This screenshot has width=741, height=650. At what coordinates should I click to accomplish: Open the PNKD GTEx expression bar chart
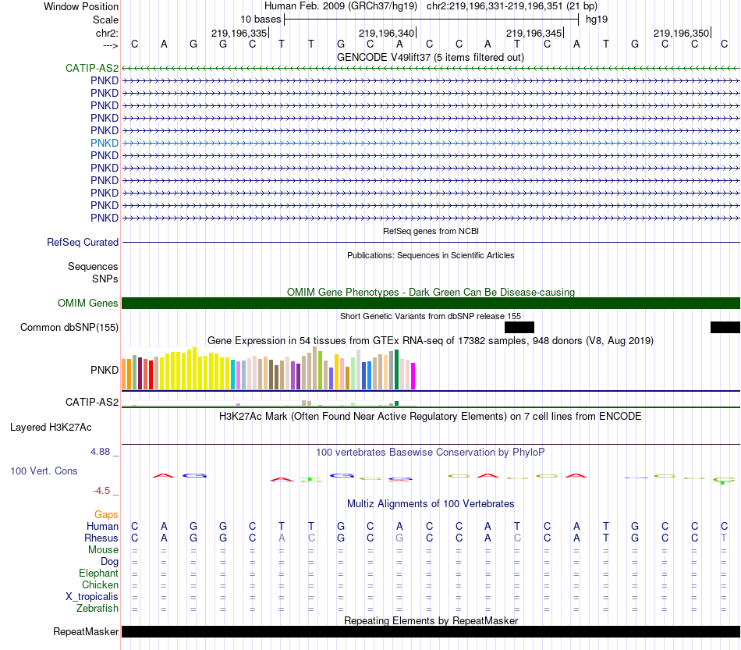[x=268, y=368]
